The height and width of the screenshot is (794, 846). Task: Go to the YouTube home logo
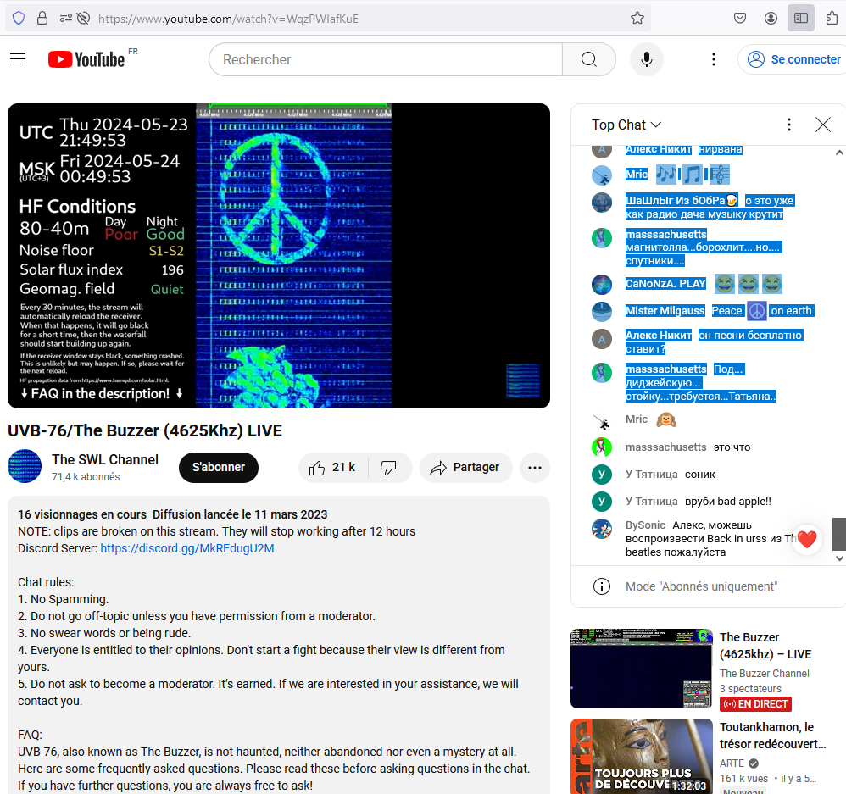coord(86,59)
